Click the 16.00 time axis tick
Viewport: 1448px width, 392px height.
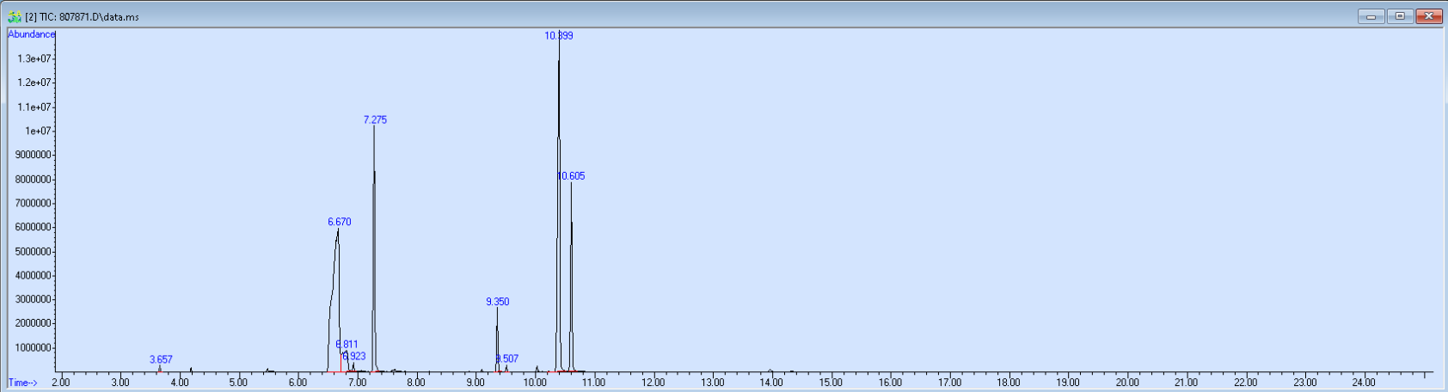coord(891,383)
